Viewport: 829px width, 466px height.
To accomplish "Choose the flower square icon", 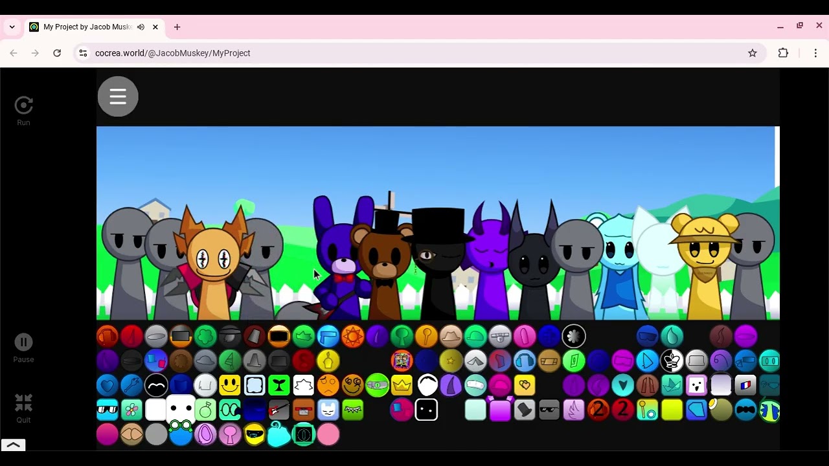I will pyautogui.click(x=131, y=410).
